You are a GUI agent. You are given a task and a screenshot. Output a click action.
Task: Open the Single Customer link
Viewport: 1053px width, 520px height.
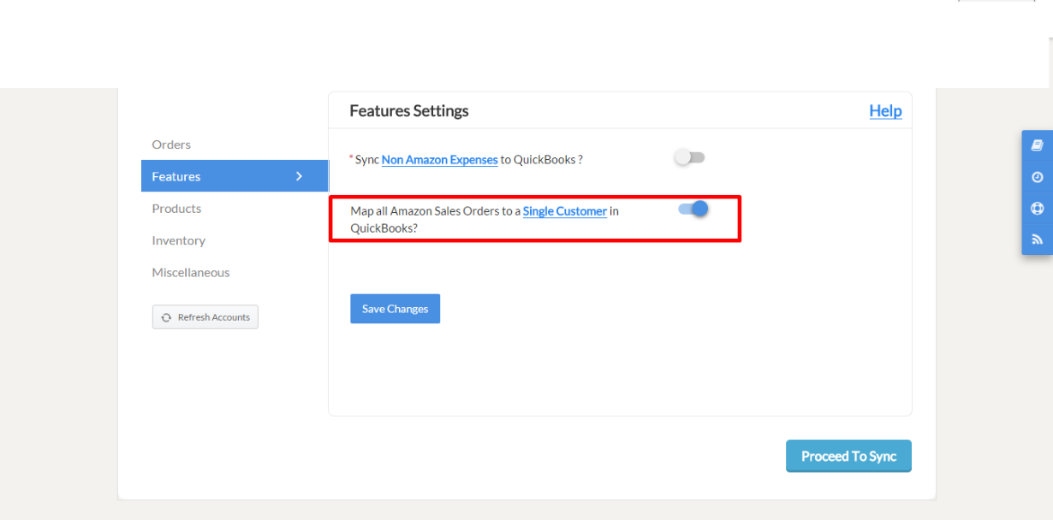[x=565, y=211]
